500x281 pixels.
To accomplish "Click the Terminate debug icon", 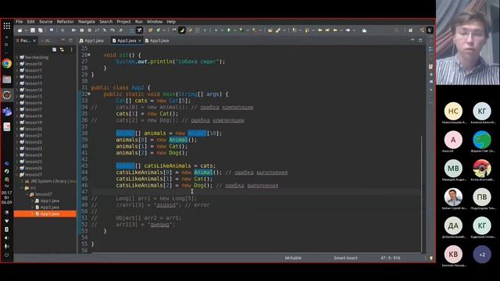I will (x=90, y=30).
